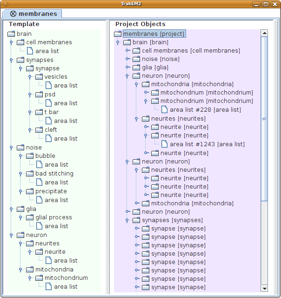Expand the noise [noise] project node
This screenshot has height=298, width=281.
(x=127, y=59)
